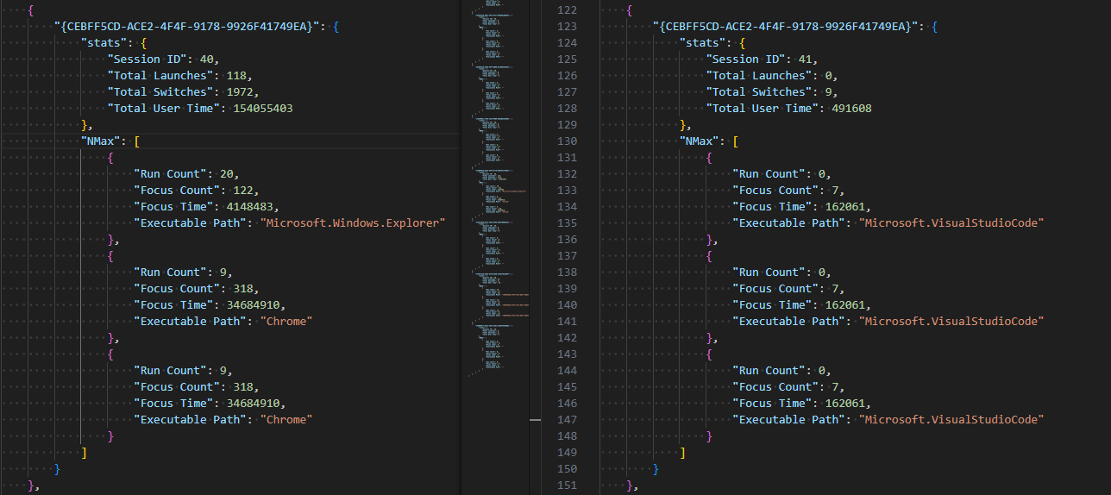The image size is (1111, 495).
Task: Click line number 147 in right editor
Action: tap(566, 420)
